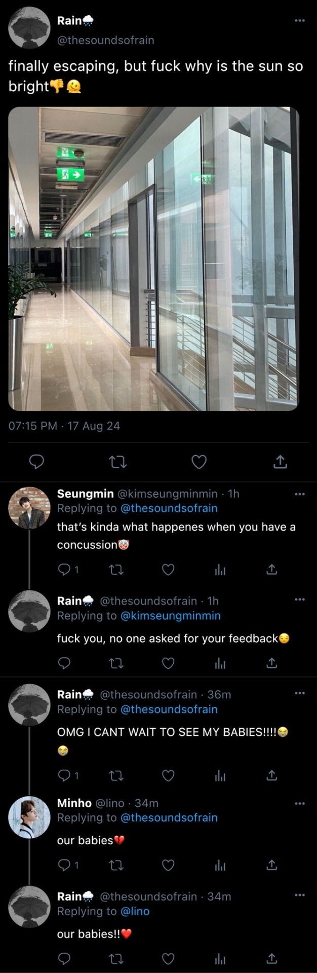This screenshot has width=317, height=973.
Task: Retweet the main tweet with the hallway photo
Action: [x=118, y=462]
